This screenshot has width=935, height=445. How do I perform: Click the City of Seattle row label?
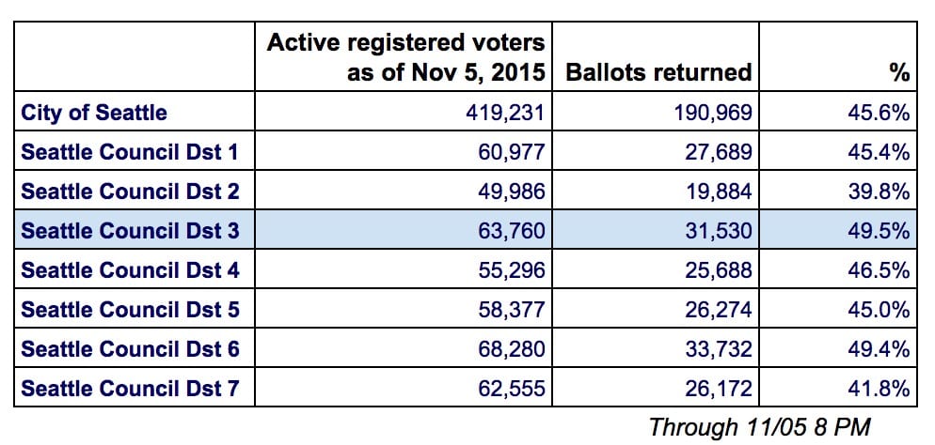click(94, 113)
